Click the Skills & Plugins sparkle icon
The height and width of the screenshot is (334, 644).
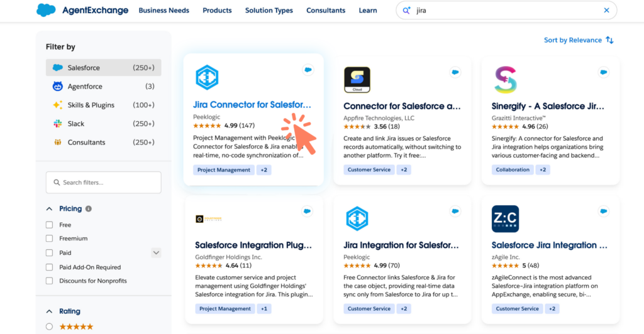57,105
